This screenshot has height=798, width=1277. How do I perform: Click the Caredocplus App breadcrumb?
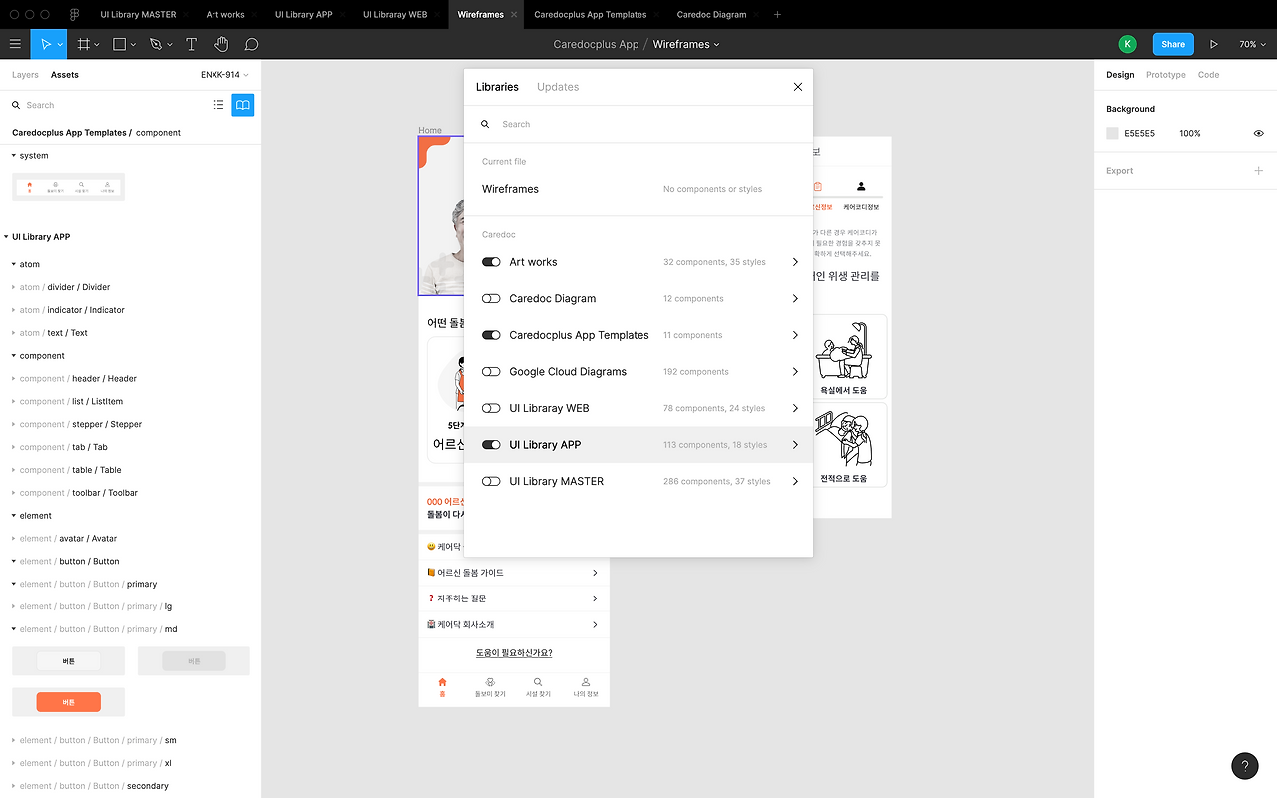596,44
